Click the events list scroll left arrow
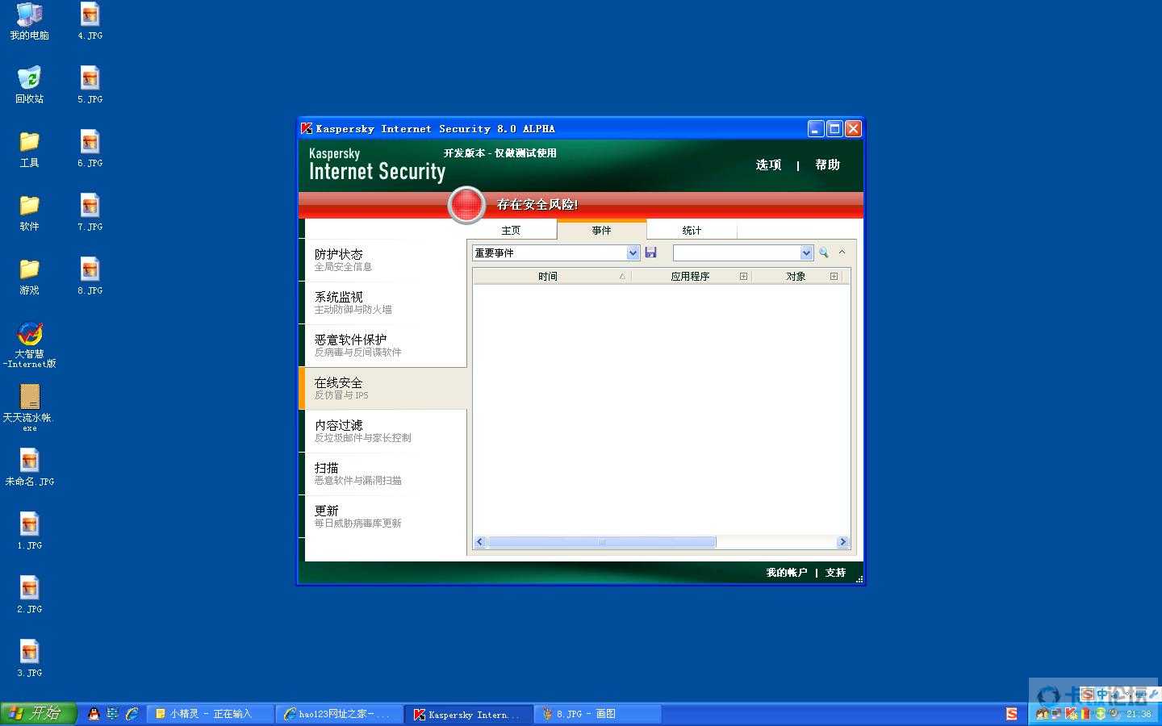The image size is (1162, 726). click(480, 542)
